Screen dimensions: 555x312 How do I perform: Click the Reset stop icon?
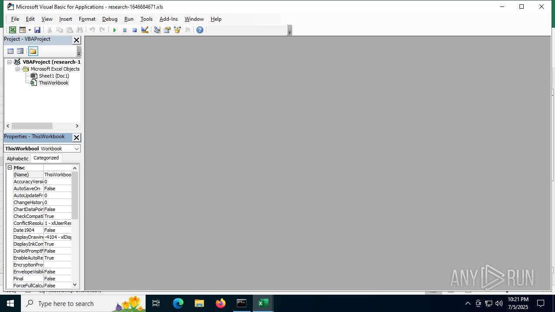tap(134, 30)
